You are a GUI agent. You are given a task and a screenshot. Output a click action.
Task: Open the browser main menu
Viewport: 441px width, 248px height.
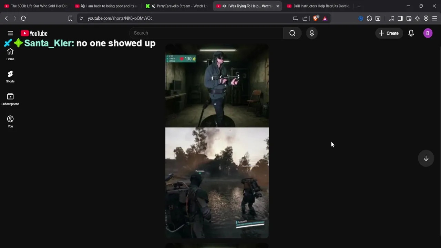pyautogui.click(x=435, y=18)
